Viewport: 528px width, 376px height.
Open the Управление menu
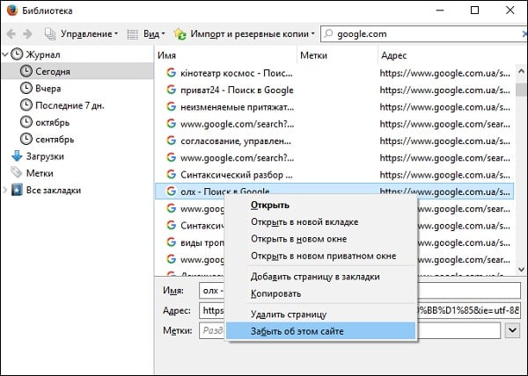tap(82, 34)
